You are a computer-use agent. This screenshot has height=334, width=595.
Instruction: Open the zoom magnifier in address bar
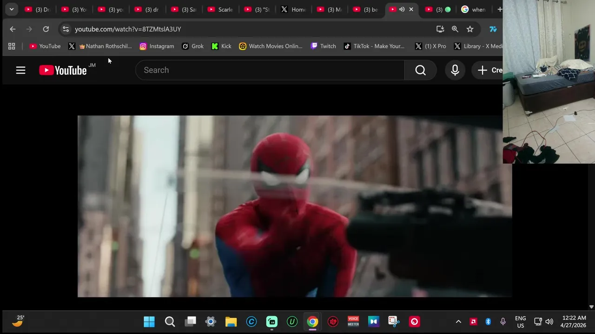455,29
